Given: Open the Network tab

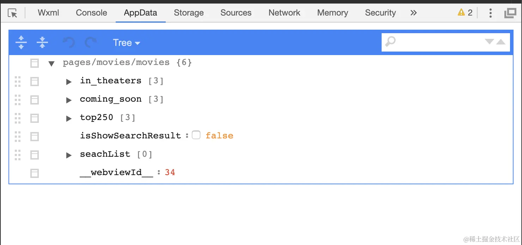Looking at the screenshot, I should pos(284,13).
